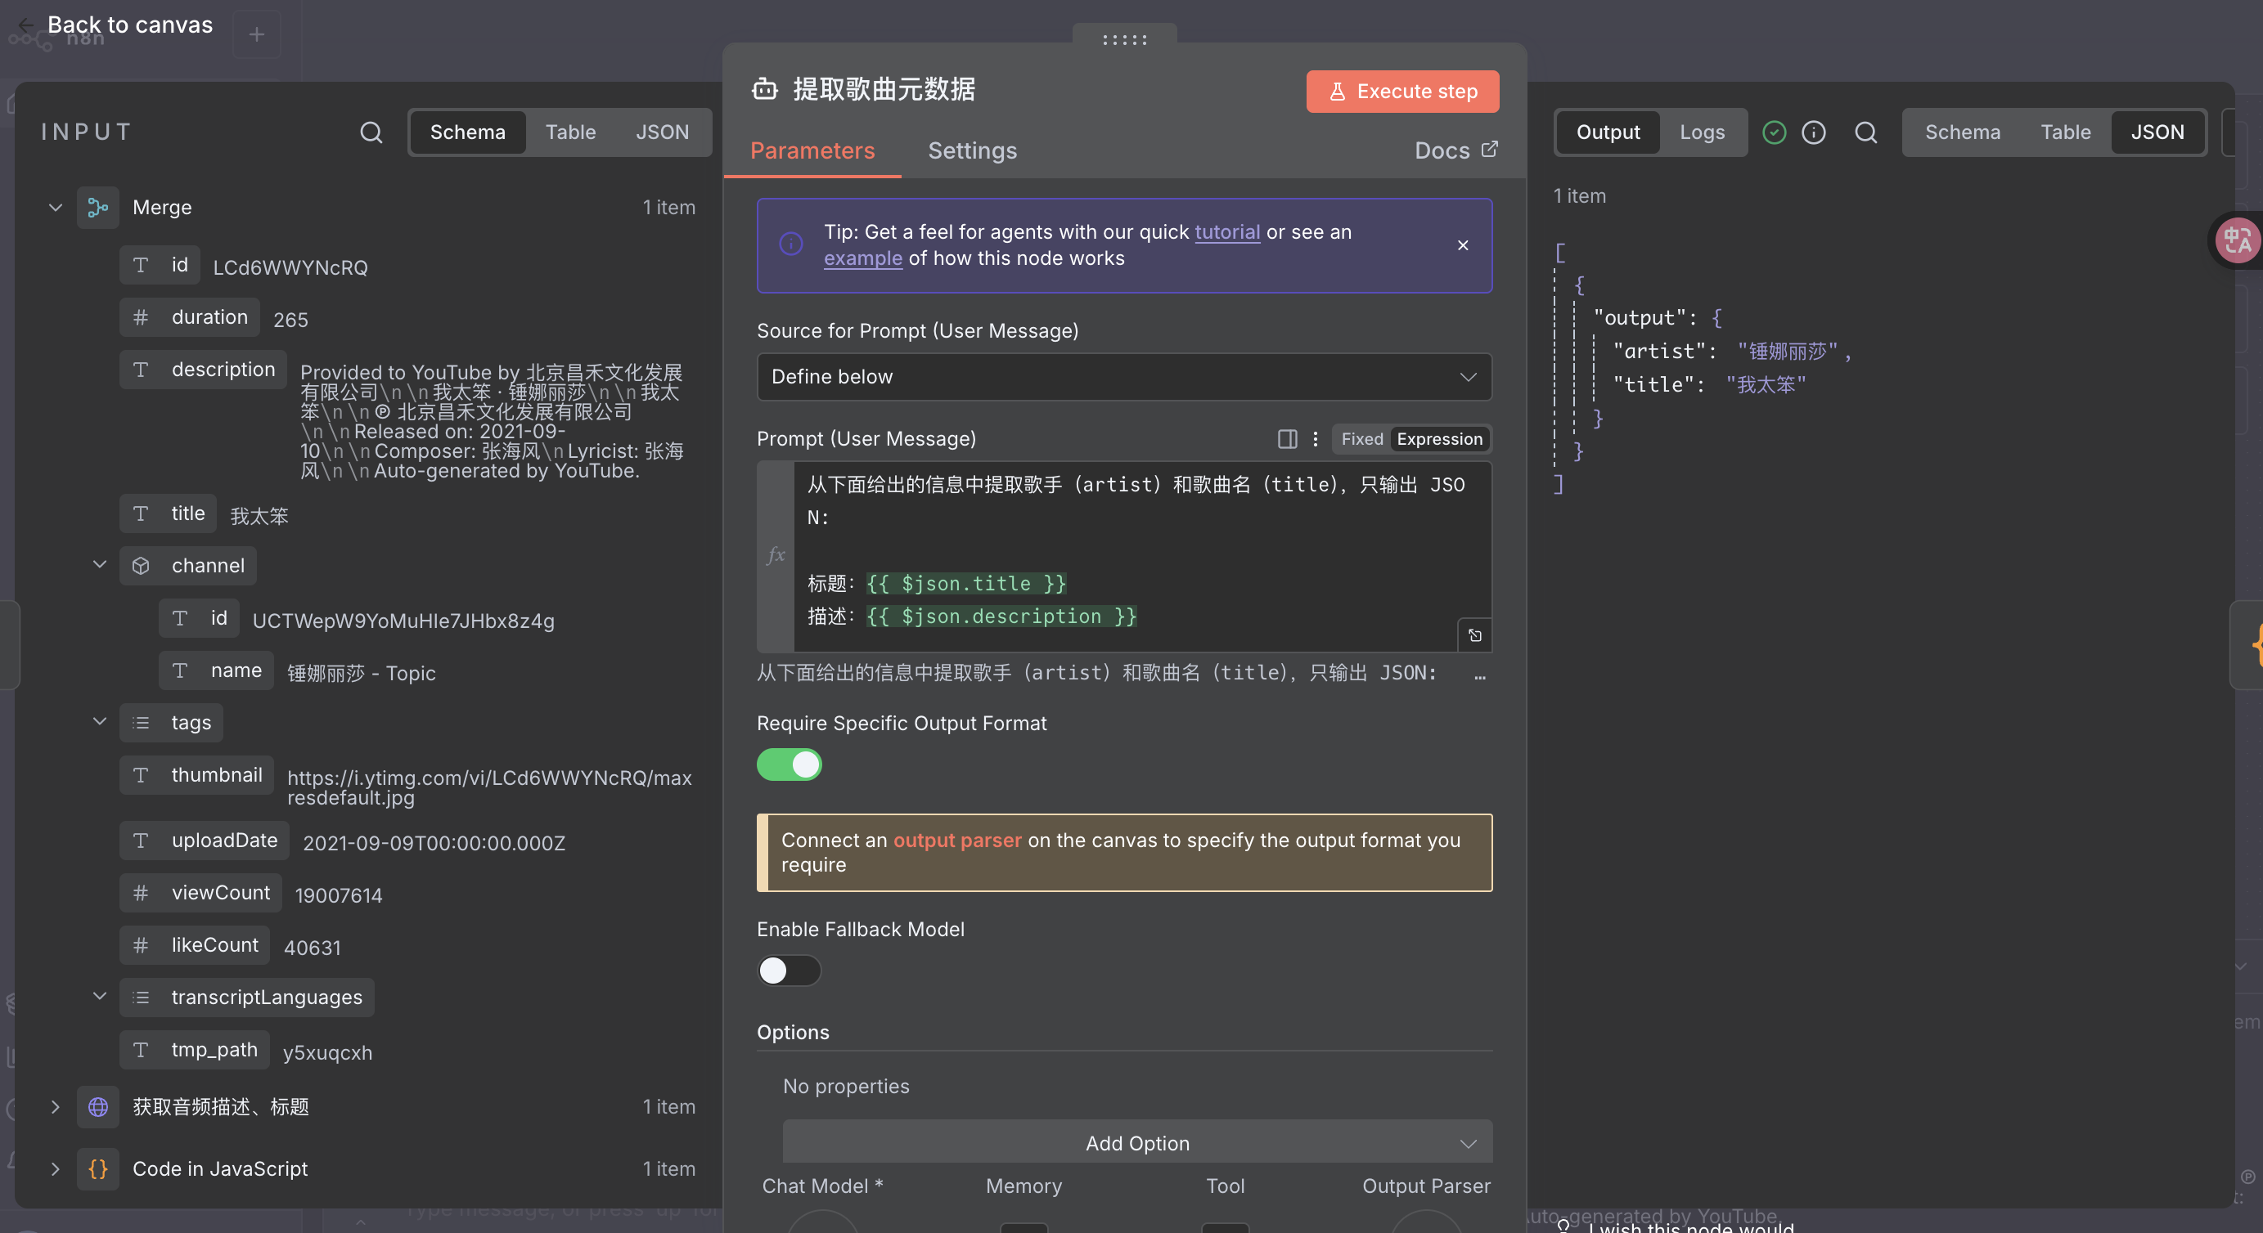Switch output view to Logs tab
2263x1233 pixels.
pyautogui.click(x=1702, y=132)
